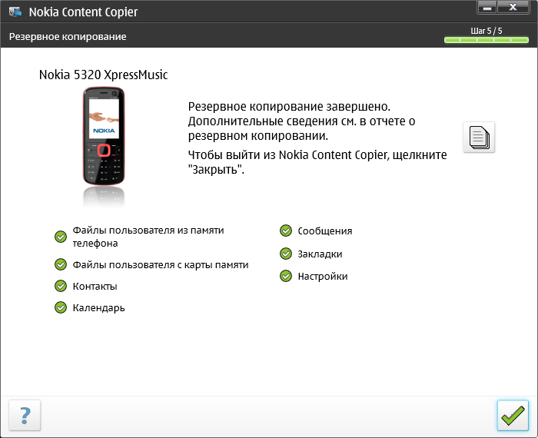Open the backup report document icon
The height and width of the screenshot is (438, 538).
point(479,138)
